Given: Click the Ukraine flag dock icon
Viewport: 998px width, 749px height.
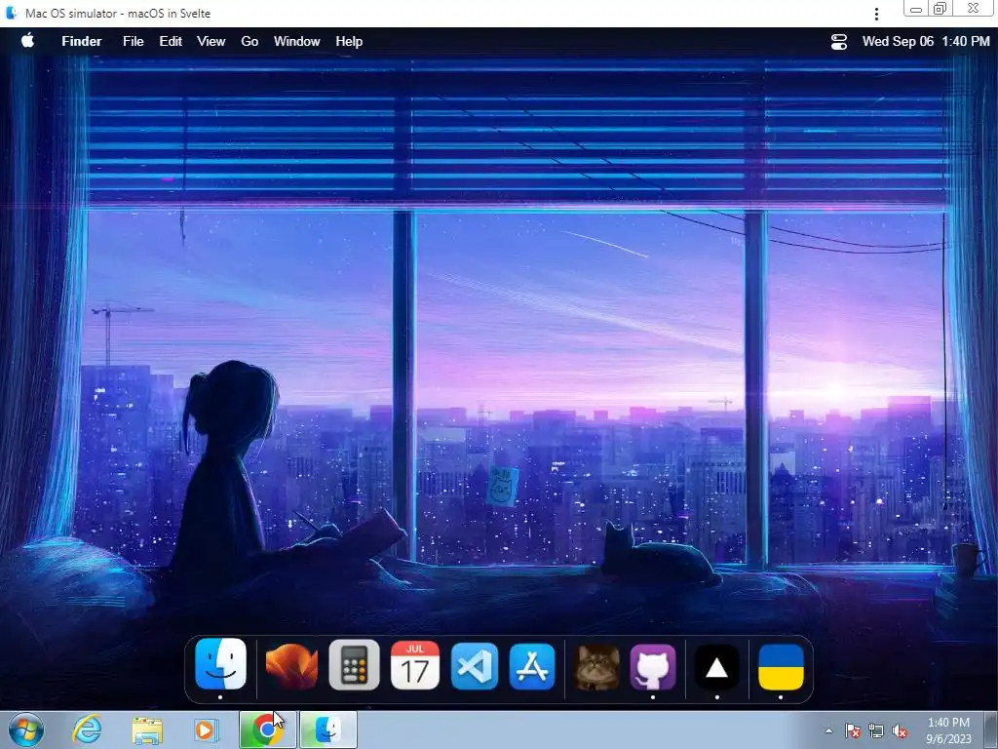Looking at the screenshot, I should [x=781, y=667].
